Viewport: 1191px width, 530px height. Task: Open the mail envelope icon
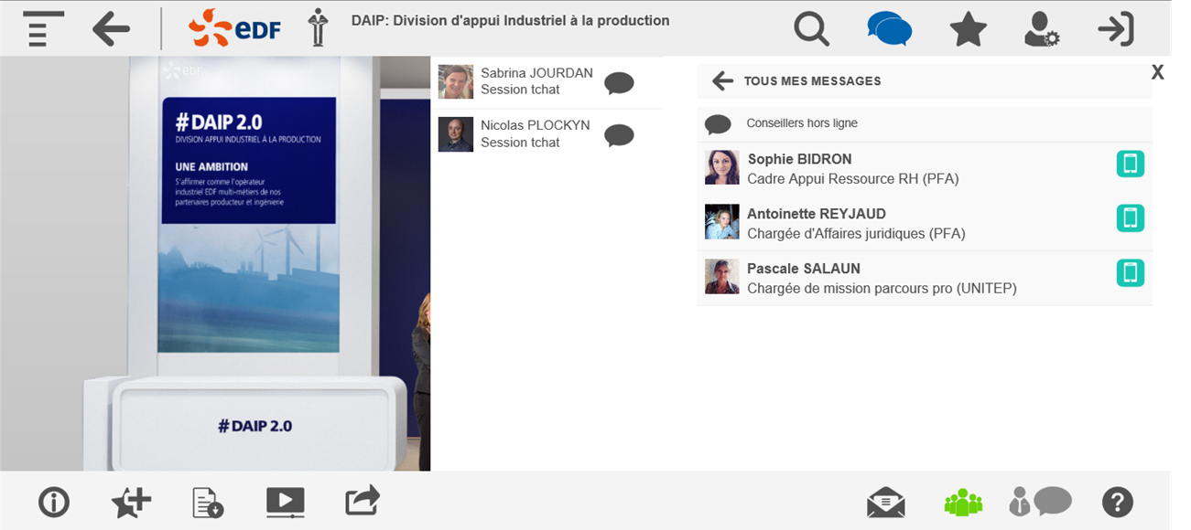pyautogui.click(x=886, y=502)
